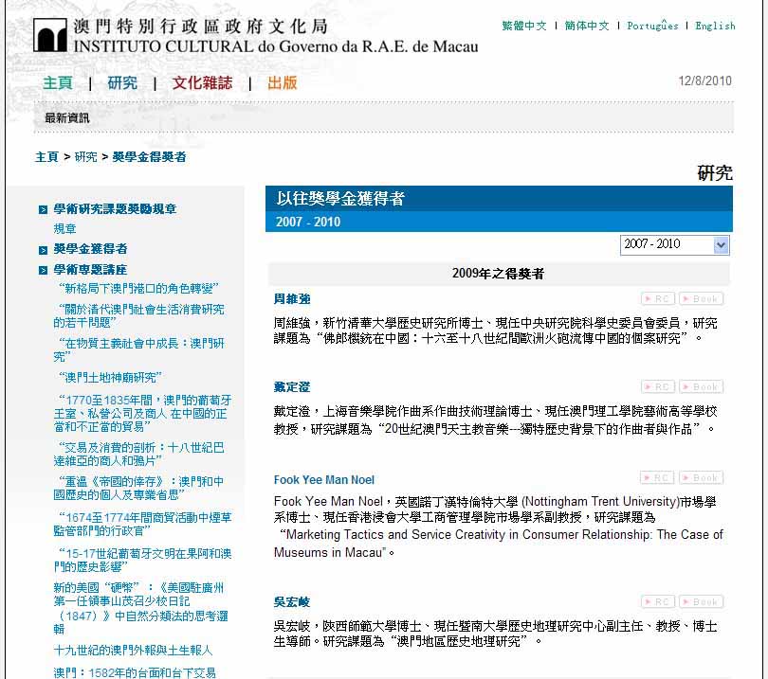The height and width of the screenshot is (679, 768).
Task: Open the 主頁 main navigation tab
Action: [x=57, y=82]
